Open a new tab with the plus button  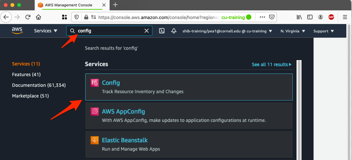(x=115, y=5)
